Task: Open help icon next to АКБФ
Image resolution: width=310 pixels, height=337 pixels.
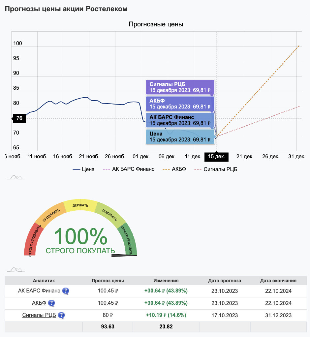Action: click(x=51, y=303)
